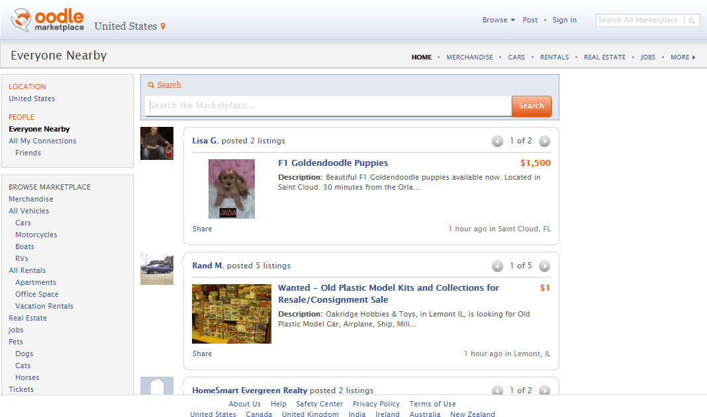Browse Motorcycles category

pos(36,235)
